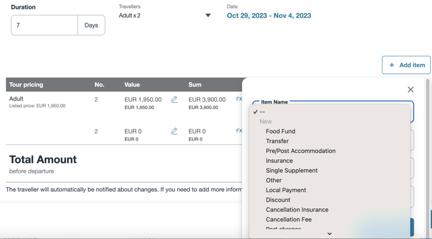Click the FX link in the Adult row

(x=239, y=99)
